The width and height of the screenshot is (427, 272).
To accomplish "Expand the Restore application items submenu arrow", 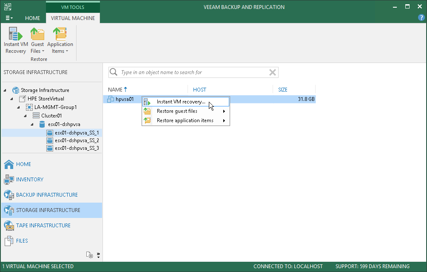I will tap(224, 120).
